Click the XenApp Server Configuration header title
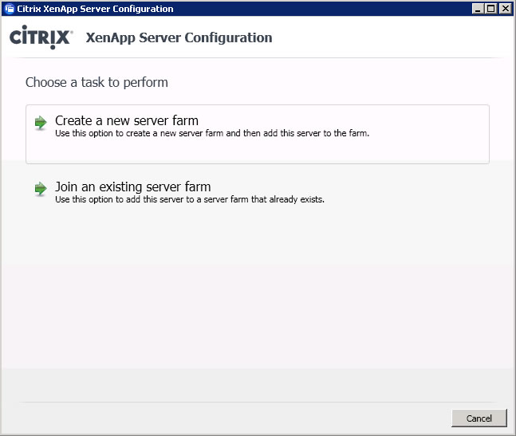The image size is (516, 436). point(179,37)
